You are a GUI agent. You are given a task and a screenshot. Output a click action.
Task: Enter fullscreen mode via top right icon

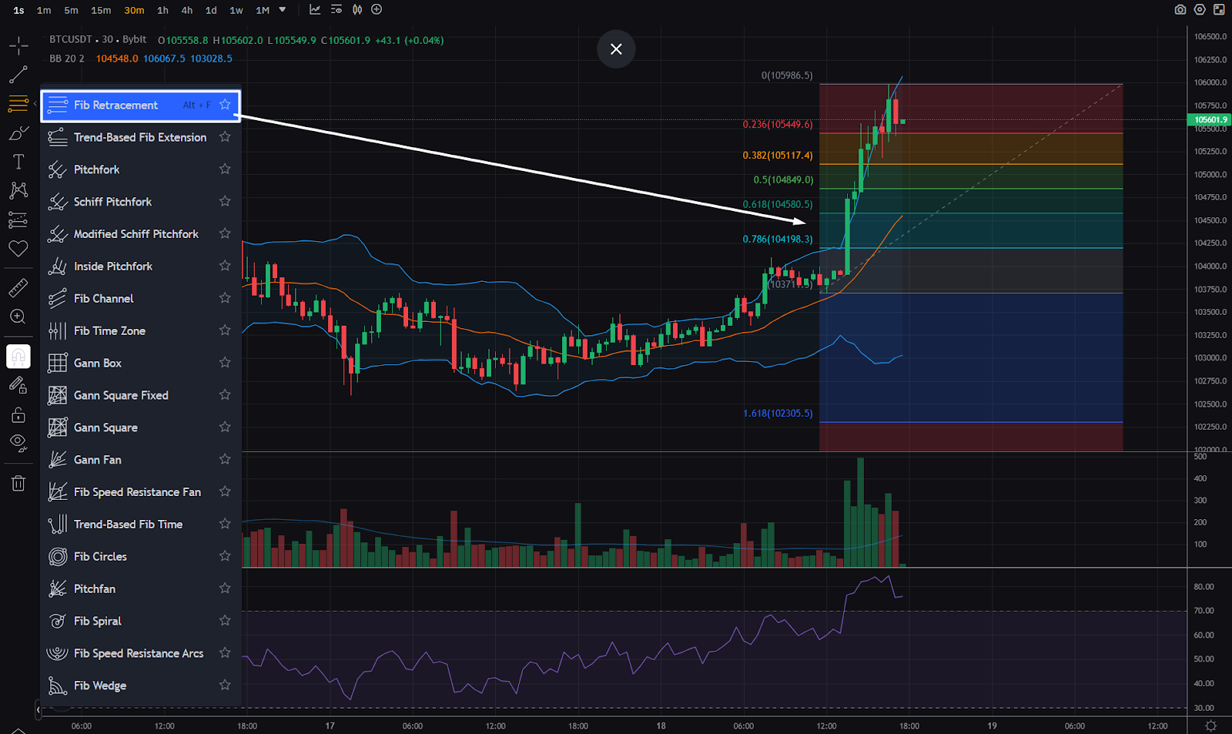coord(1219,10)
